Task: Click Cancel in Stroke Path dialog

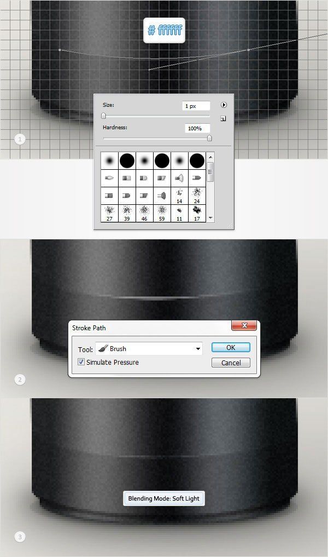Action: click(231, 363)
